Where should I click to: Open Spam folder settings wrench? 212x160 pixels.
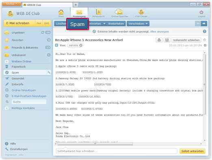[49, 72]
